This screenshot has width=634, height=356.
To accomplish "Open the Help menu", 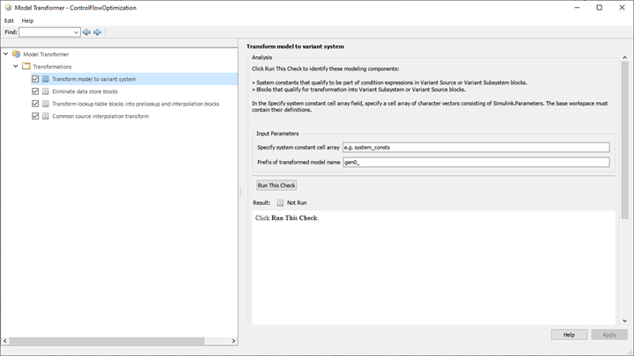I will click(x=27, y=20).
